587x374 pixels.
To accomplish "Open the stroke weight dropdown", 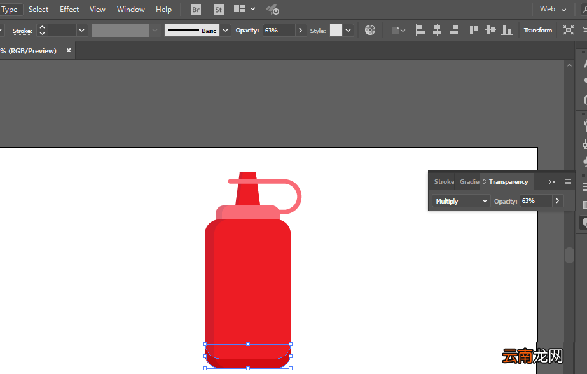I will [x=81, y=31].
